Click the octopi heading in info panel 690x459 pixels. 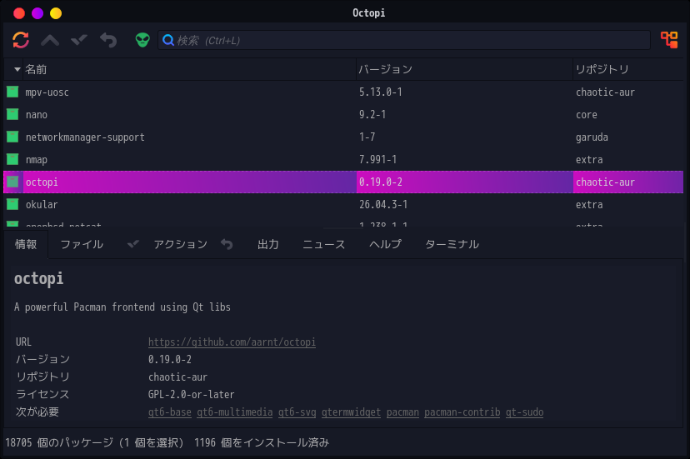(38, 279)
